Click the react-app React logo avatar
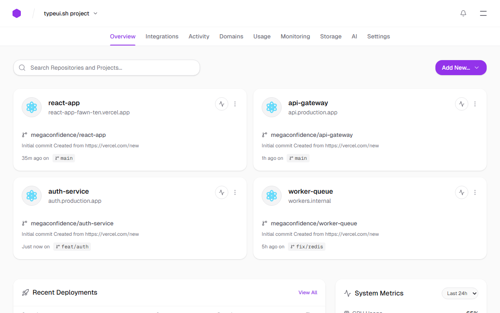Image resolution: width=500 pixels, height=313 pixels. pos(32,107)
